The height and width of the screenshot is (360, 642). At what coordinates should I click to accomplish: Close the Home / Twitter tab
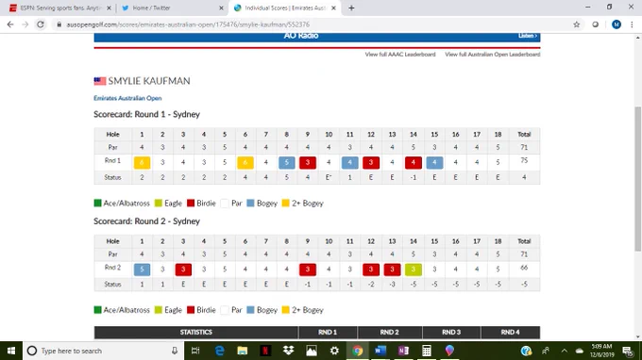221,8
